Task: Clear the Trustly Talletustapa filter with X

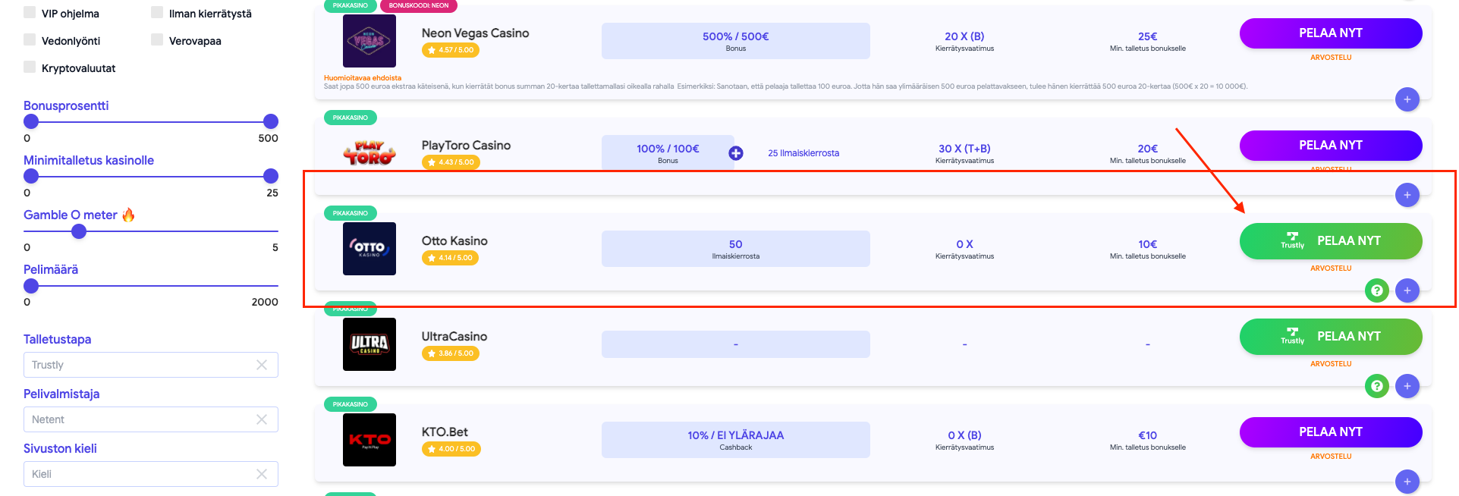Action: tap(262, 365)
